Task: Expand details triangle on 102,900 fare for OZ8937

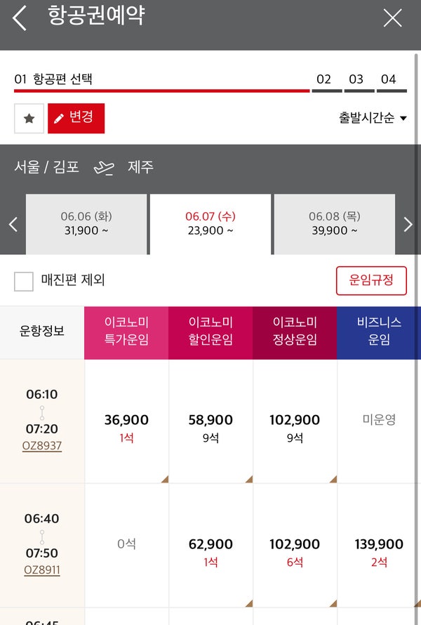Action: pos(333,479)
